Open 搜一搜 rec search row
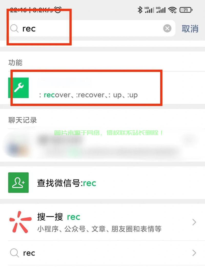Screen dimensions: 205x267 tap(102, 222)
